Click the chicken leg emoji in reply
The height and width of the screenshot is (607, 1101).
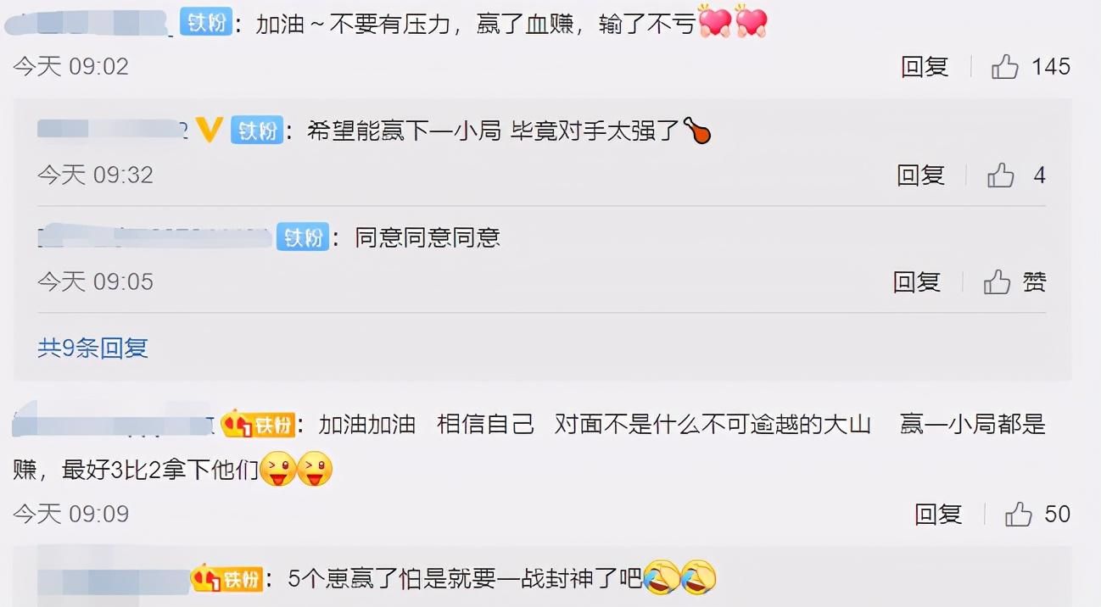(697, 131)
